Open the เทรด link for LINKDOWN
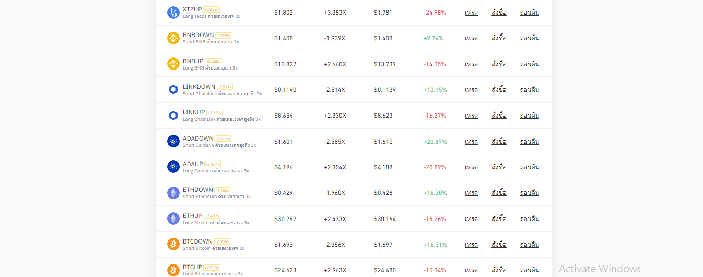Screen dimensions: 703x277 tap(471, 90)
